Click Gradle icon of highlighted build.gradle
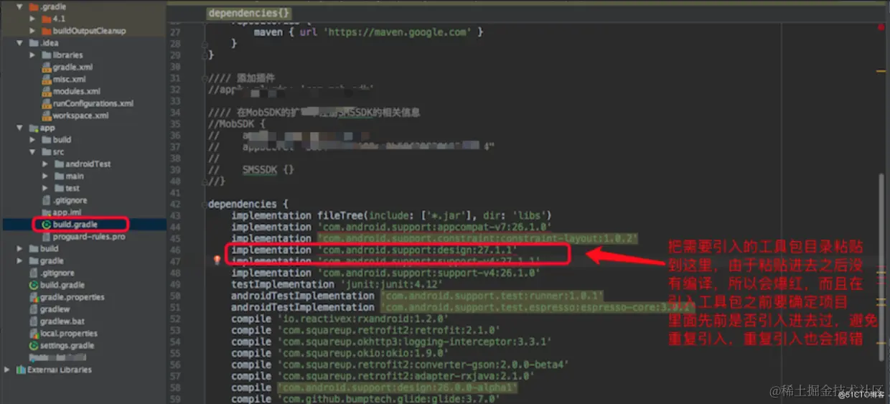The width and height of the screenshot is (890, 404). 47,225
